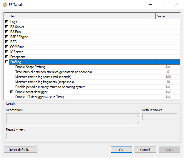Click Description scrollbar down arrow

(x=138, y=123)
